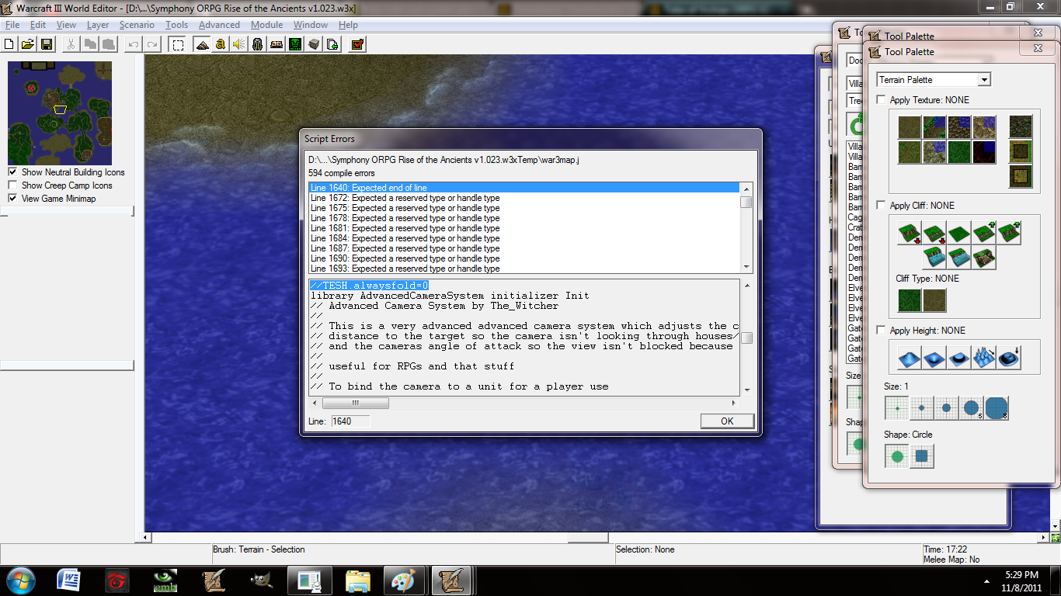Open the File menu
Viewport: 1061px width, 596px height.
click(12, 25)
